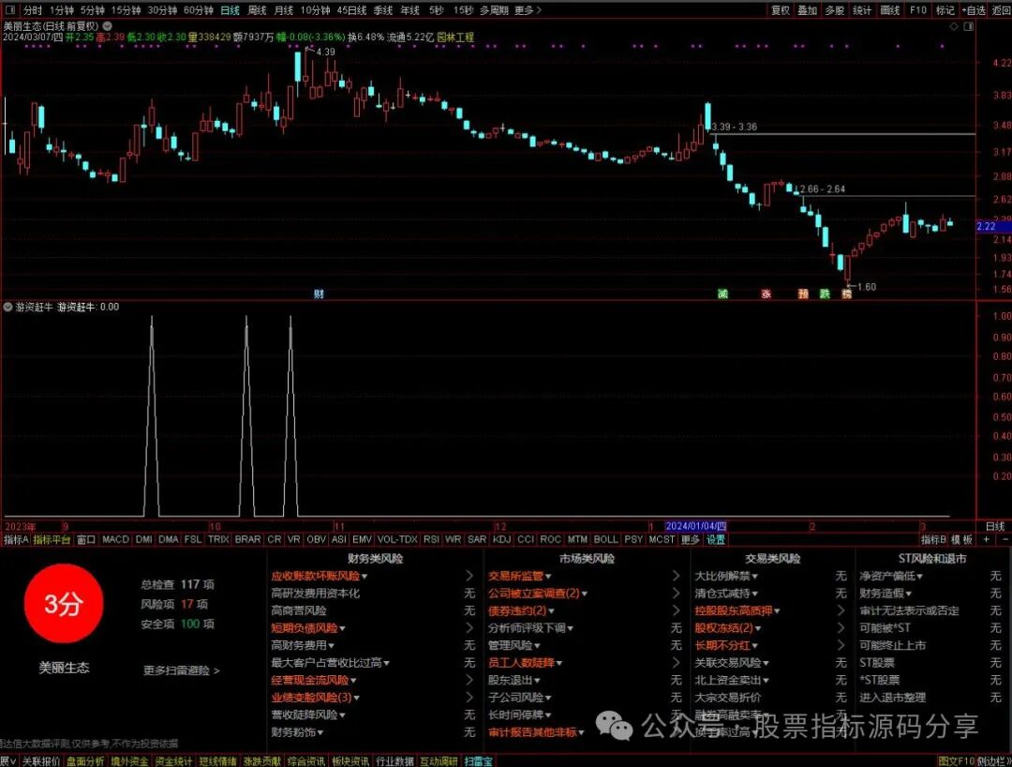The width and height of the screenshot is (1012, 767).
Task: Expand the 净资产偏低 dropdown
Action: [920, 576]
